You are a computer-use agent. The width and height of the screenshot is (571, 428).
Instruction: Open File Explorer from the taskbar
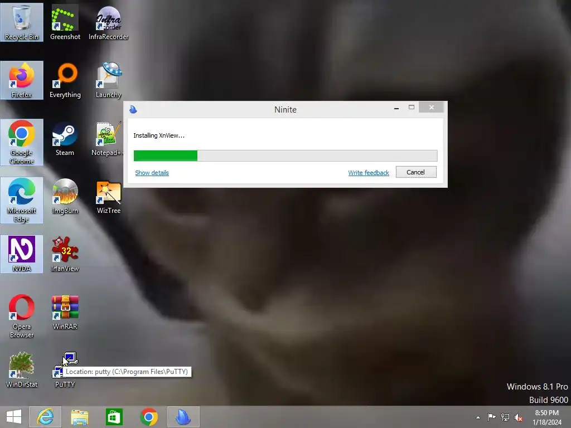tap(79, 417)
